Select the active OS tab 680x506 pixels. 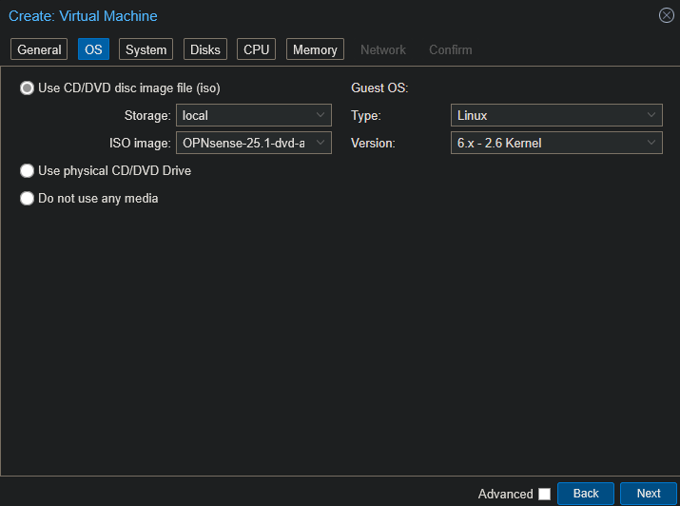pos(93,49)
